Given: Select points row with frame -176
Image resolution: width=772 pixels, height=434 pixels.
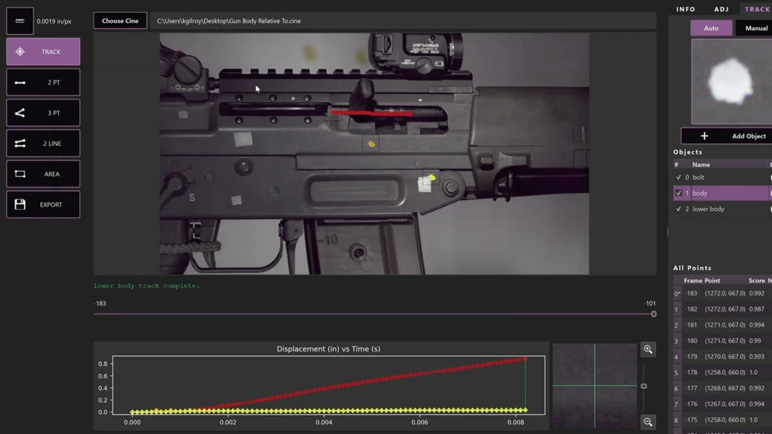Looking at the screenshot, I should [723, 404].
